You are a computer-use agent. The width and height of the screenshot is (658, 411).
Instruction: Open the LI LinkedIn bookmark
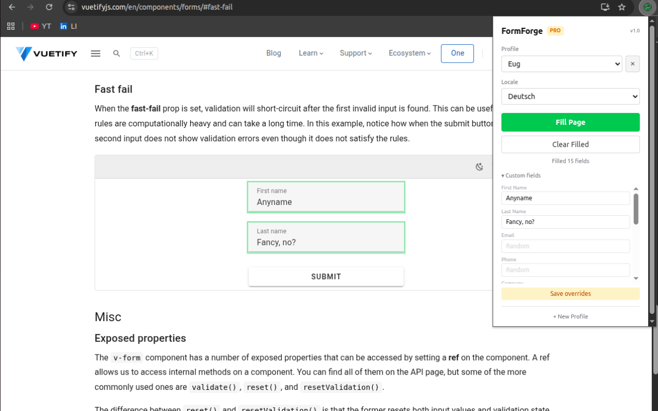pyautogui.click(x=68, y=26)
